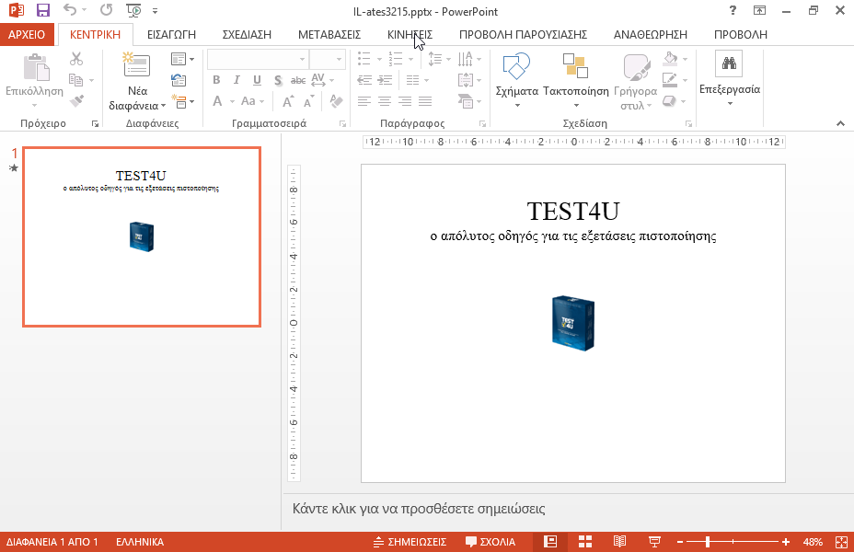The height and width of the screenshot is (552, 854).
Task: Reset the slide layout in Διαφάνειες group
Action: 179,80
